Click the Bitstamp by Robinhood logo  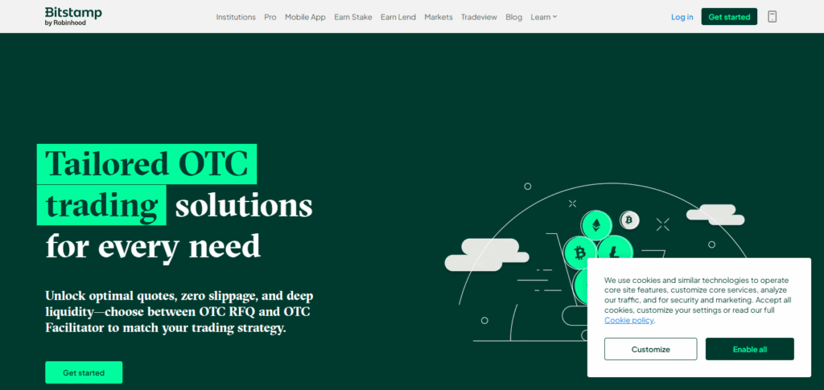pos(73,16)
